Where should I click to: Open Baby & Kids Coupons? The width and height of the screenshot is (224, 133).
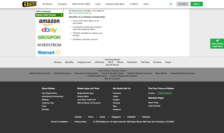(x=40, y=73)
